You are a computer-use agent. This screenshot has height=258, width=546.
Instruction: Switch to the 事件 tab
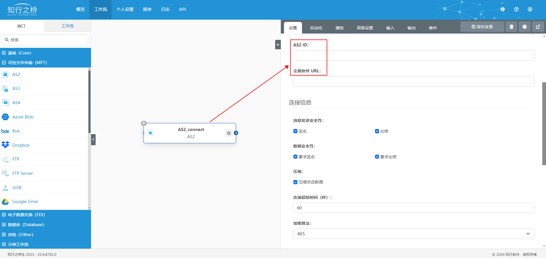(x=433, y=28)
